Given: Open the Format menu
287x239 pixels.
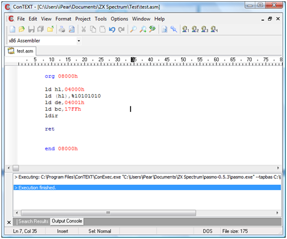Looking at the screenshot, I should [63, 19].
